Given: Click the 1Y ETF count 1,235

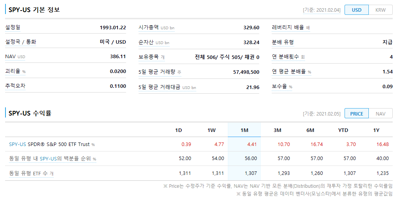Looking at the screenshot, I should pos(383,173).
